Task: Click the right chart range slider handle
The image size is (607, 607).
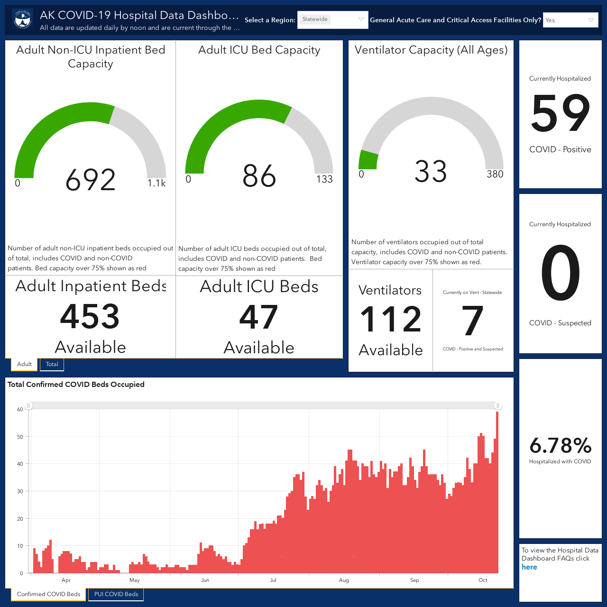Action: (x=497, y=405)
